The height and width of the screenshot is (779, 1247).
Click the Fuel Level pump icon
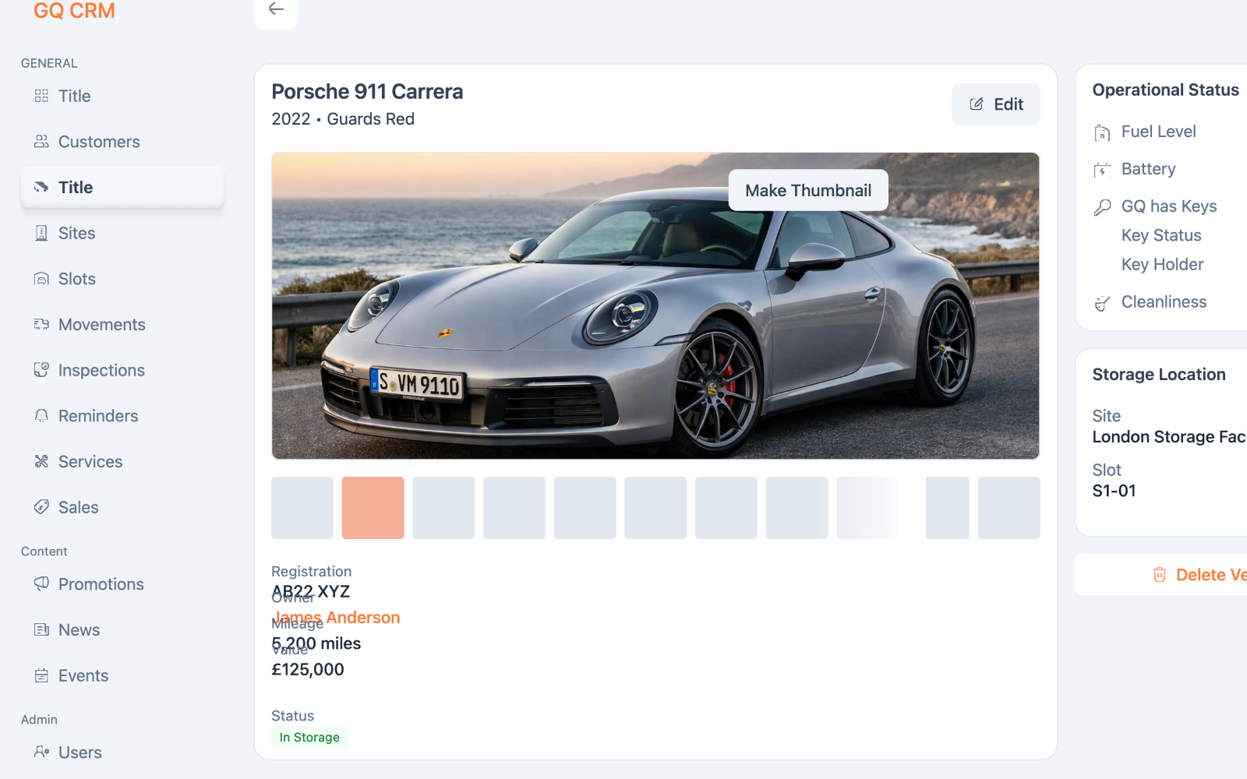[x=1102, y=132]
